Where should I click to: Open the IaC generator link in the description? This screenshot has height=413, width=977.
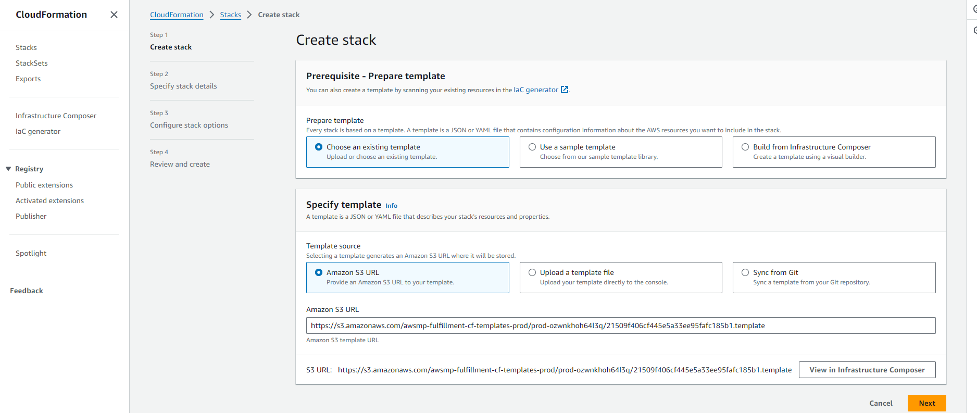coord(536,90)
